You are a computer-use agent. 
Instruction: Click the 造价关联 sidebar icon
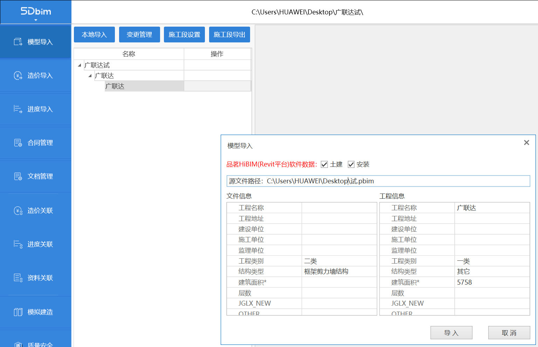18,211
